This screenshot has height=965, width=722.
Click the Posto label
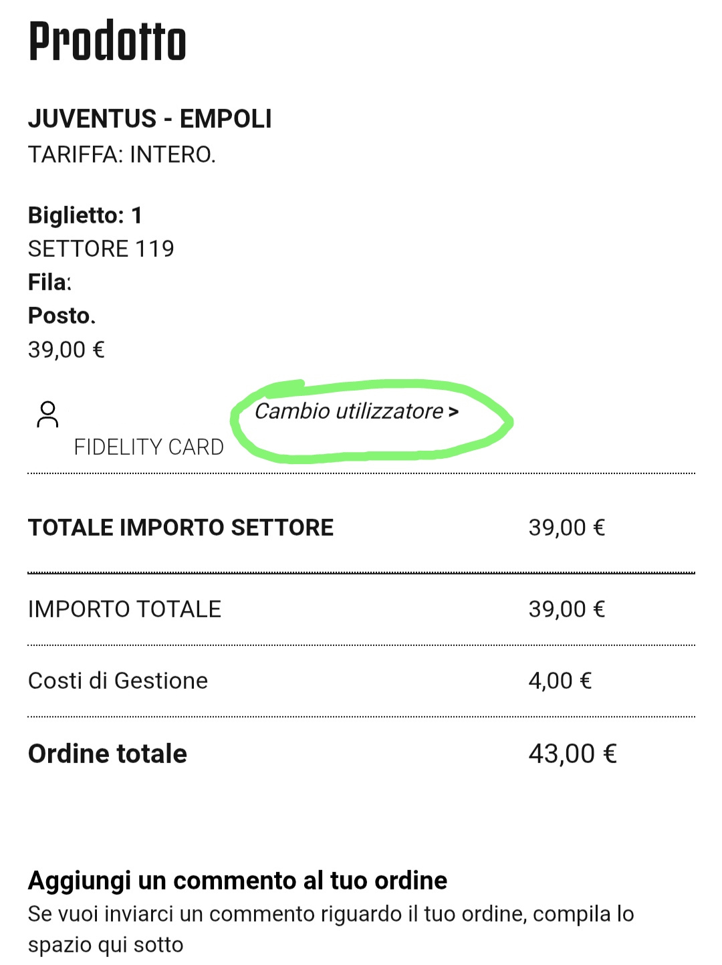62,316
